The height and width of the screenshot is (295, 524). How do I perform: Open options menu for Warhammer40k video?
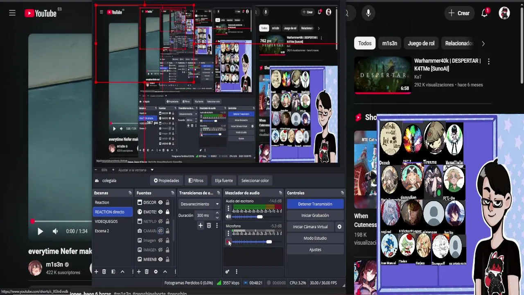(x=488, y=61)
